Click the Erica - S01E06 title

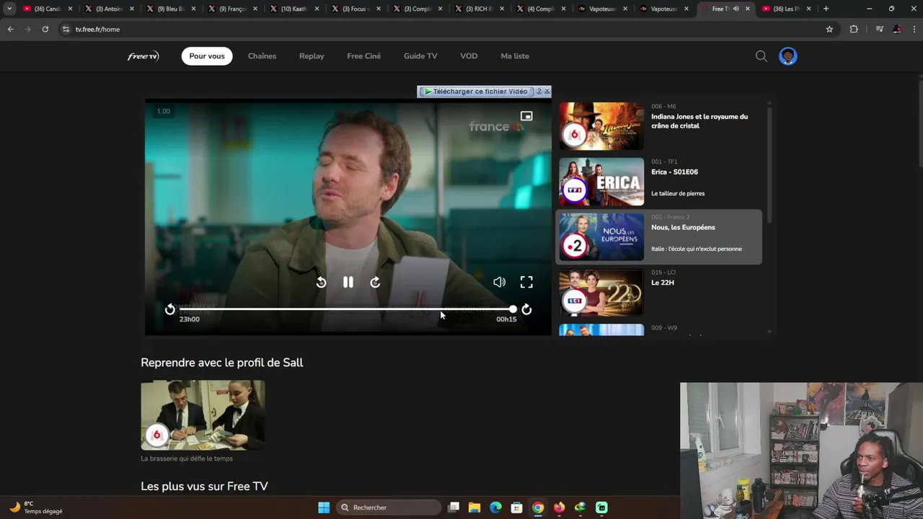(x=674, y=172)
